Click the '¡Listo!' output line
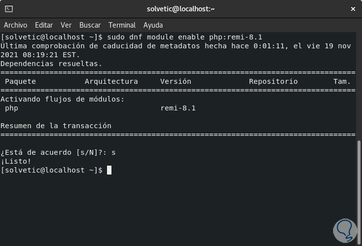The width and height of the screenshot is (362, 246). pos(16,161)
